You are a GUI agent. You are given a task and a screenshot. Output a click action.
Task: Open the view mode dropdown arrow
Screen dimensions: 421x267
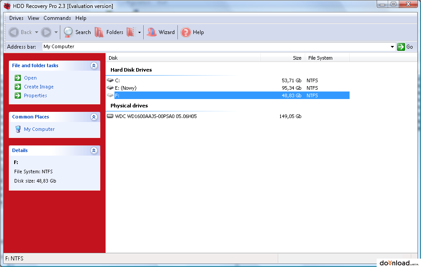click(x=139, y=33)
